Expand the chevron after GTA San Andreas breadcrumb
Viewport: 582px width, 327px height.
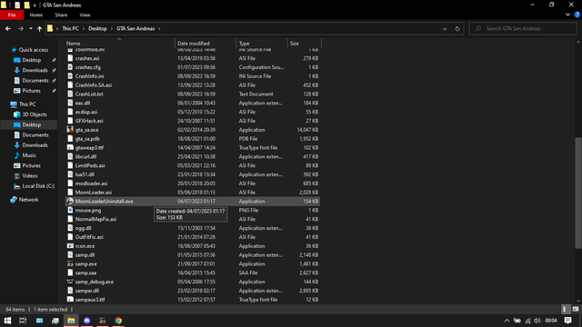[x=160, y=28]
